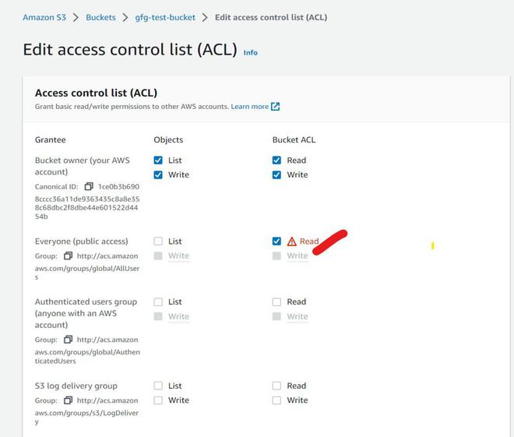Enable Objects Write for S3 log delivery group
This screenshot has height=437, width=514.
(x=158, y=400)
